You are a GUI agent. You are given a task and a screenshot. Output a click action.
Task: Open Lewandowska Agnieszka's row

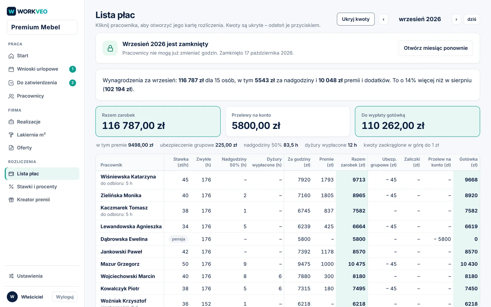tap(288, 227)
